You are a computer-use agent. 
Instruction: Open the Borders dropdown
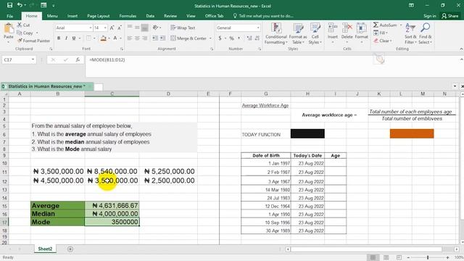pyautogui.click(x=94, y=38)
